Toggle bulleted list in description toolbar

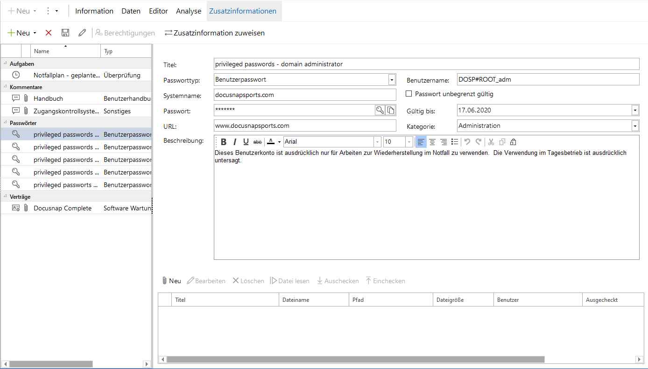(x=455, y=142)
